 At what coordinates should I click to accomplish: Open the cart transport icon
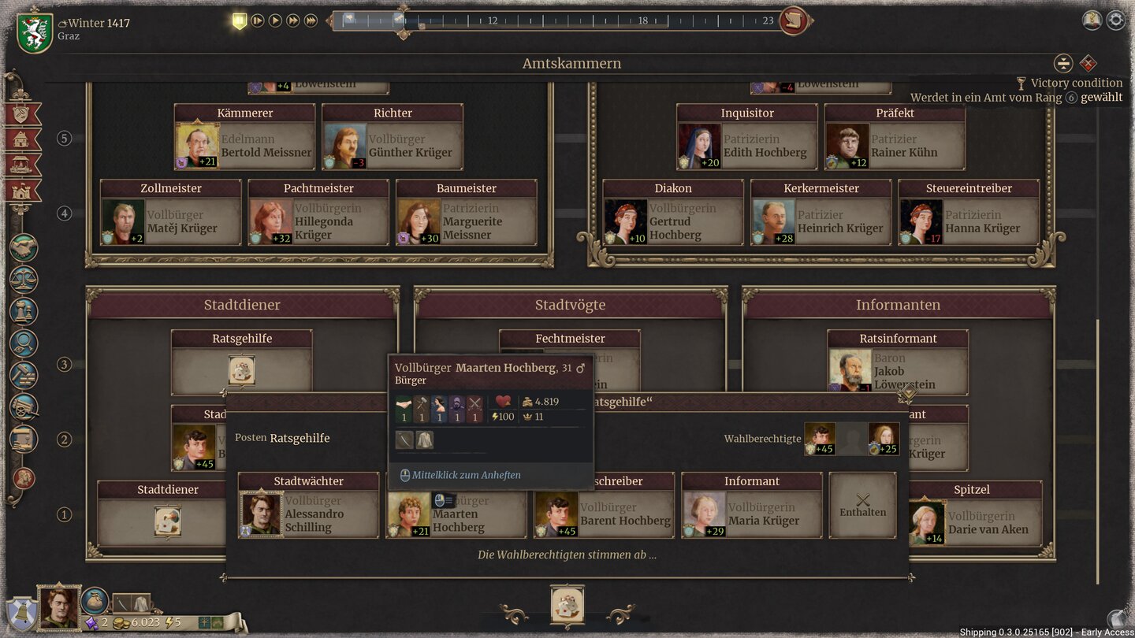click(24, 407)
